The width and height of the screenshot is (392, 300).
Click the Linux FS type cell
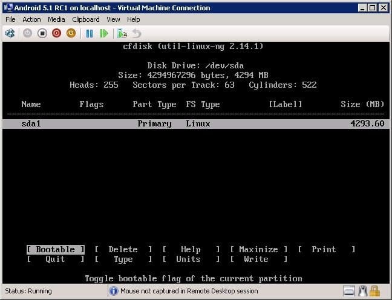(198, 123)
